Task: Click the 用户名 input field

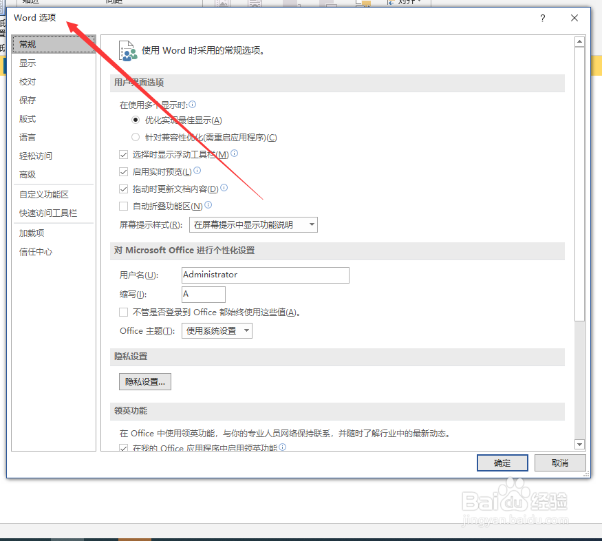Action: [x=266, y=275]
